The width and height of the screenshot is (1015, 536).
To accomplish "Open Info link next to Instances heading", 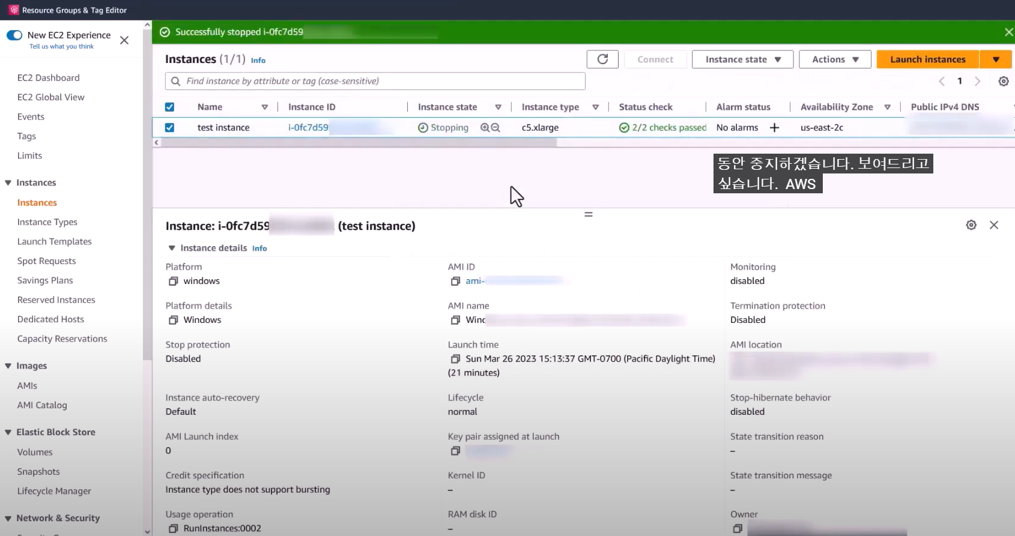I will 258,60.
